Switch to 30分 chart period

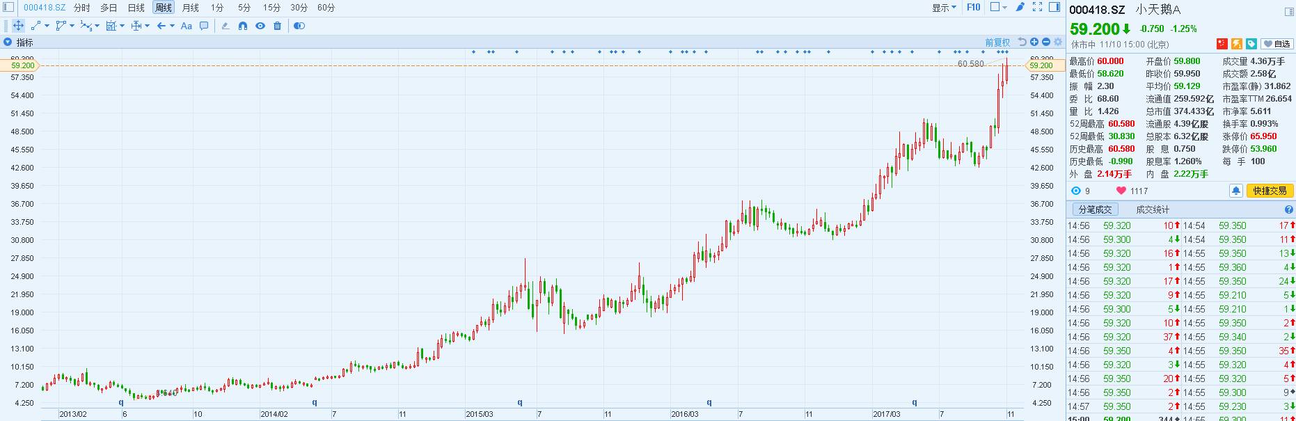point(299,8)
